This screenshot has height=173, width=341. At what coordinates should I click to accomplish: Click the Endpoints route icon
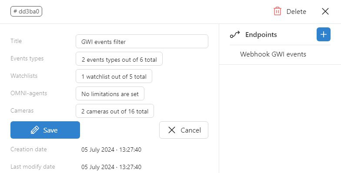(235, 35)
